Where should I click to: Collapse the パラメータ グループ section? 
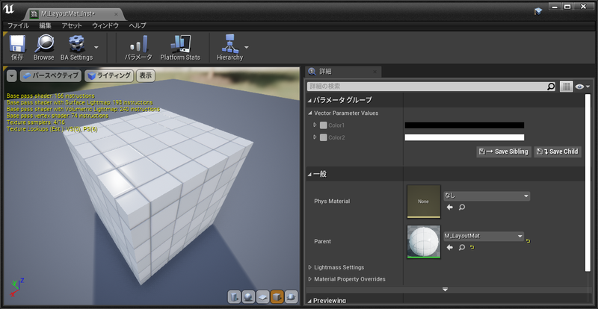(309, 101)
